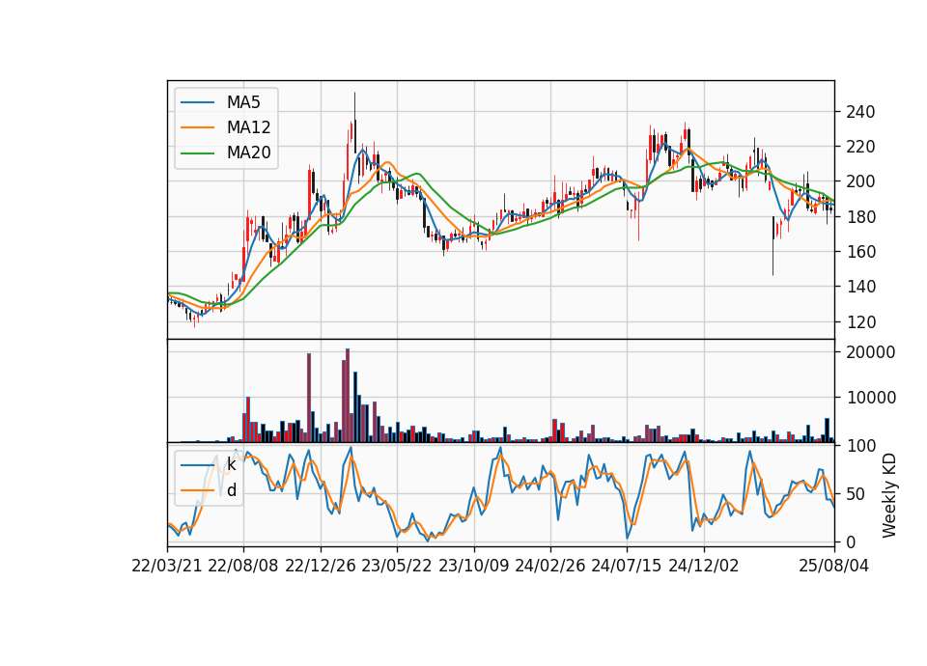Click the 24/02/26 date label

(x=550, y=566)
